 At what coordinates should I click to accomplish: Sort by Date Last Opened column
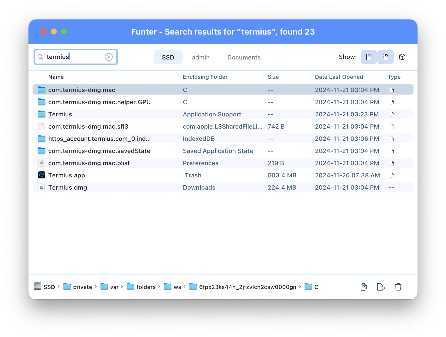[339, 77]
